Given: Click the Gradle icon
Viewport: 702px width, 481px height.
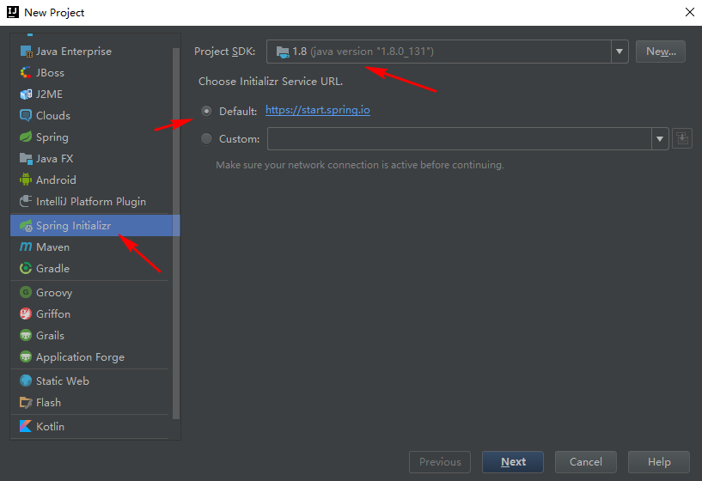Looking at the screenshot, I should (x=26, y=269).
